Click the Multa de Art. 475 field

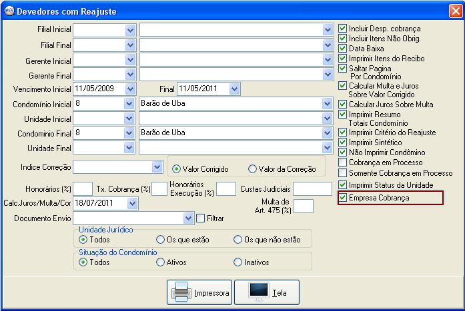pos(304,206)
